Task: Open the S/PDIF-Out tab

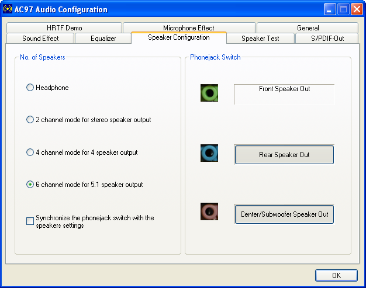Action: 327,38
